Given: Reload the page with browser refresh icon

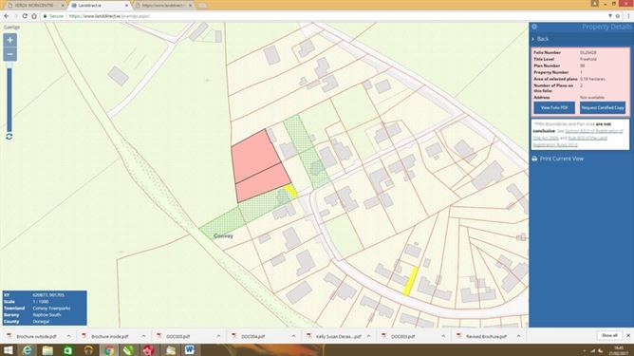Looking at the screenshot, I should (25, 16).
